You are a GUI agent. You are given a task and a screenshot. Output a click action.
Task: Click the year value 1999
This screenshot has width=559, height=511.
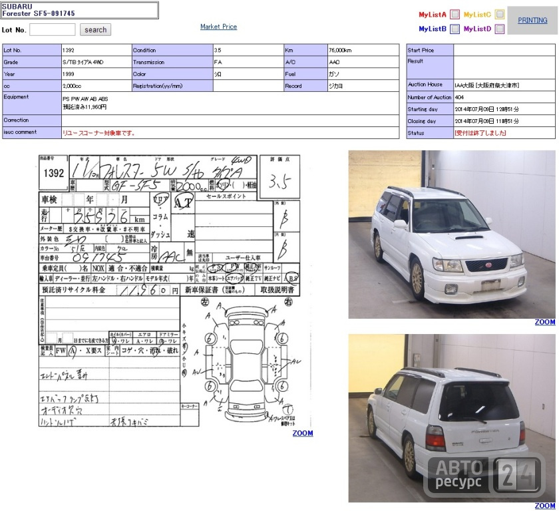(68, 74)
